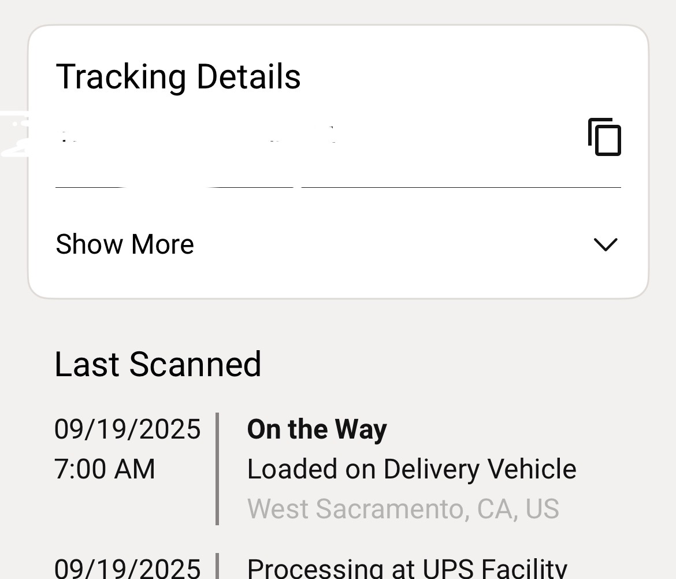676x579 pixels.
Task: Expand details with the Show More chevron
Action: [606, 244]
